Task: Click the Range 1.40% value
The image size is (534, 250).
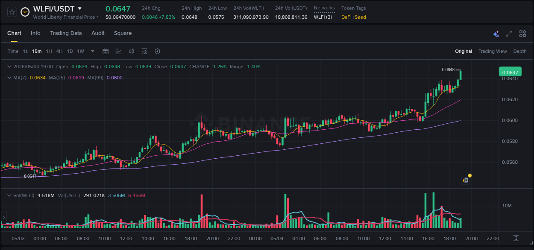Action: [254, 67]
